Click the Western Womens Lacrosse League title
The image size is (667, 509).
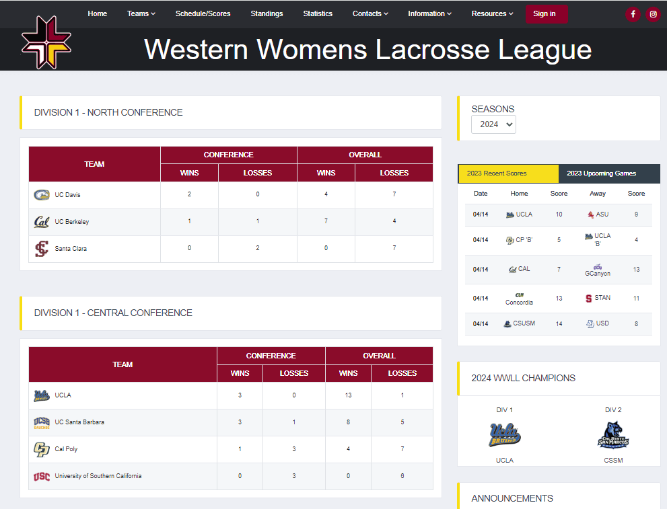click(368, 50)
